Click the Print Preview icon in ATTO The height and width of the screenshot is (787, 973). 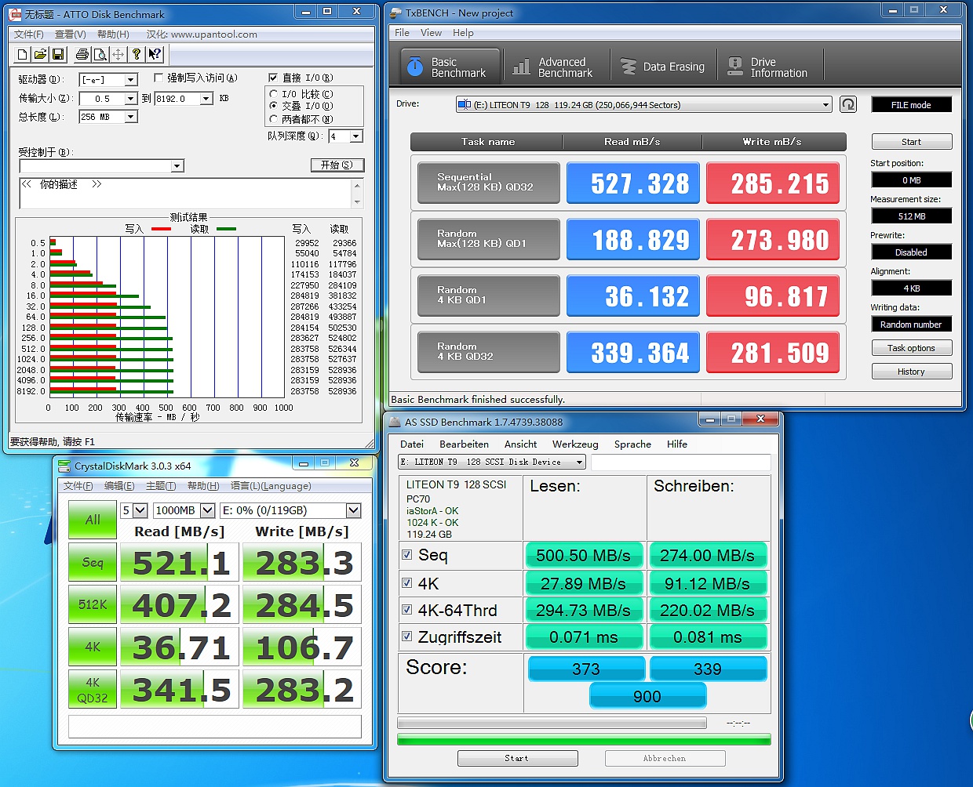[x=100, y=54]
